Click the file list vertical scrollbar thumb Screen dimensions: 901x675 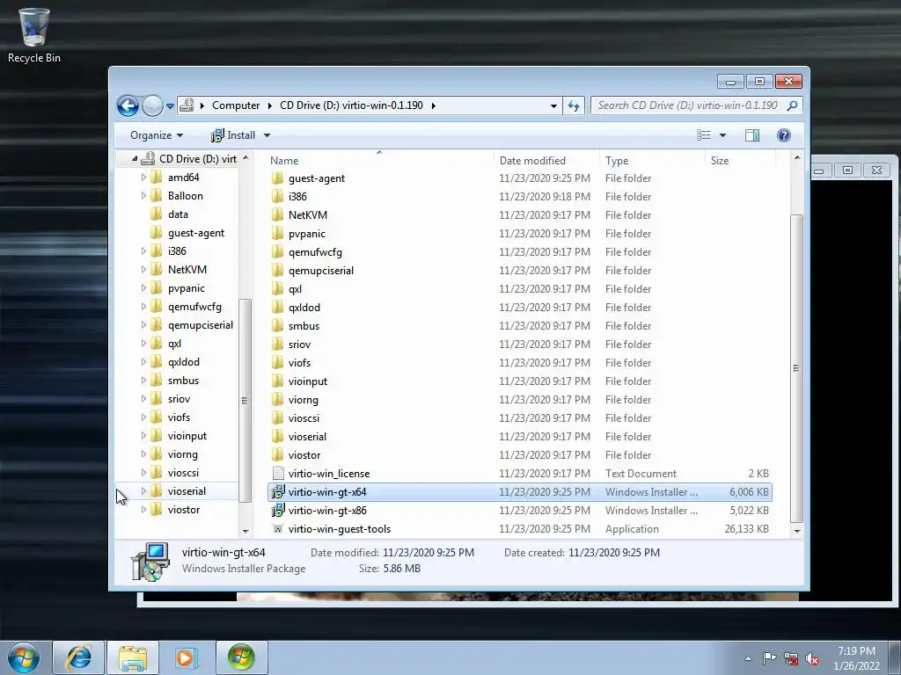(x=796, y=368)
